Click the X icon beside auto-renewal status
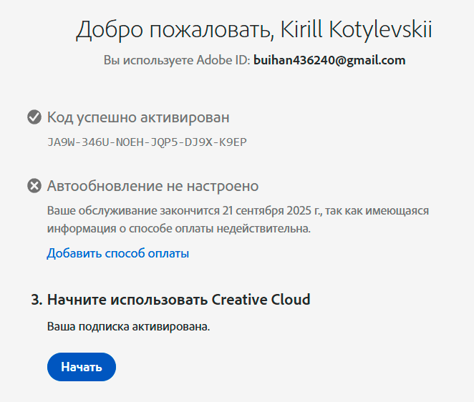 [x=34, y=185]
